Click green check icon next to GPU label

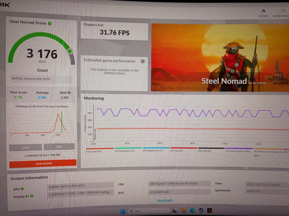(22, 189)
